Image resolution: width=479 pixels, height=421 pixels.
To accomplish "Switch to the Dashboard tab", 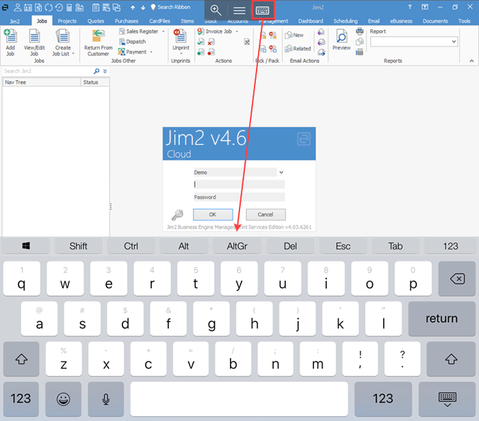I will (x=311, y=21).
